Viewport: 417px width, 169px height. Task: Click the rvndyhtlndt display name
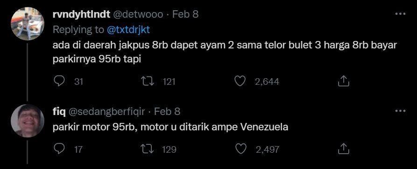point(82,14)
